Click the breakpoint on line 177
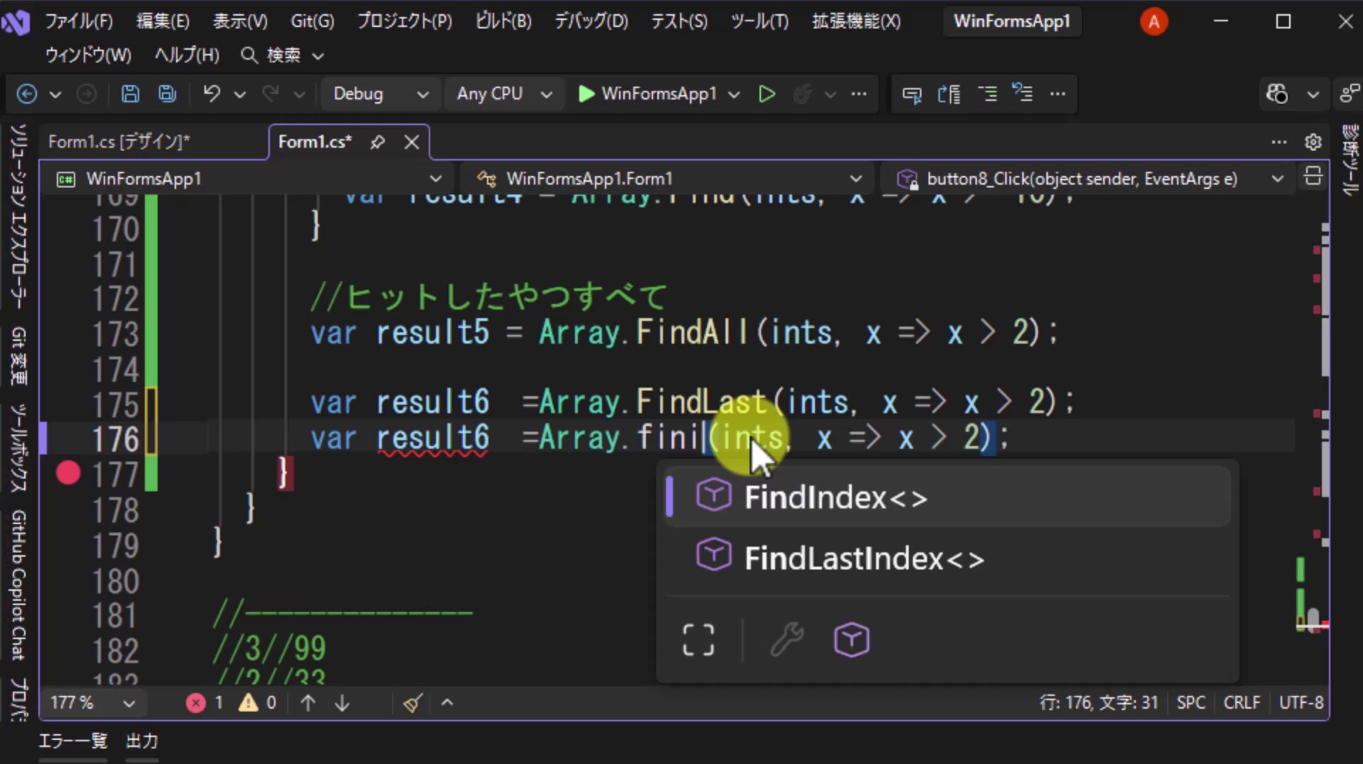This screenshot has height=764, width=1363. (68, 473)
